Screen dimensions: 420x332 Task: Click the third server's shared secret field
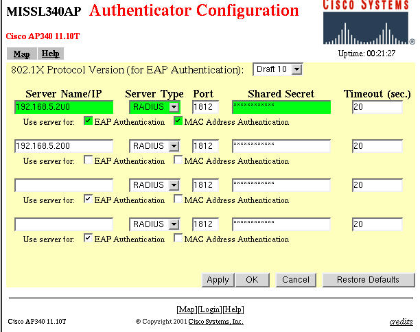281,185
